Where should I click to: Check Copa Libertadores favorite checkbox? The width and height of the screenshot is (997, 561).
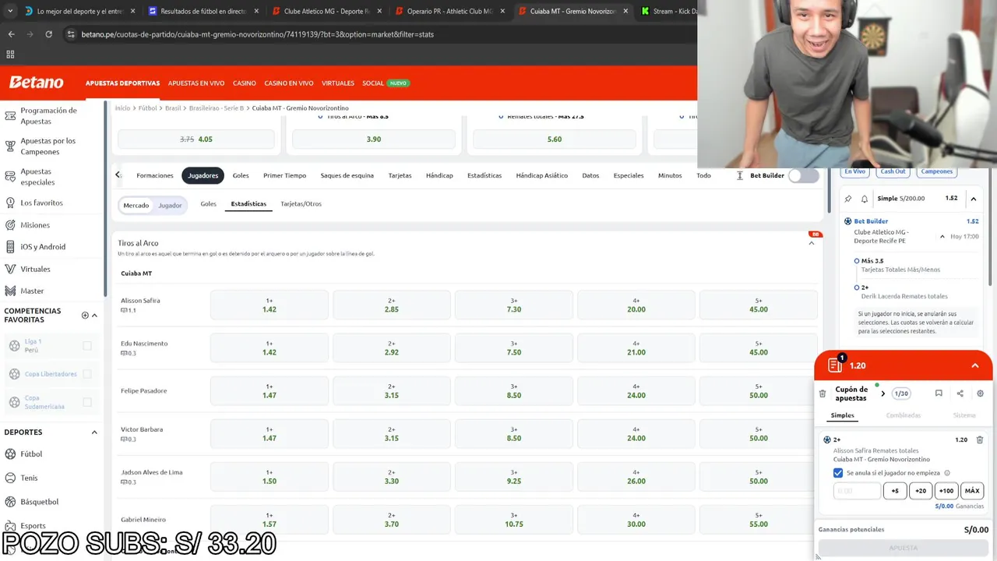(x=87, y=374)
